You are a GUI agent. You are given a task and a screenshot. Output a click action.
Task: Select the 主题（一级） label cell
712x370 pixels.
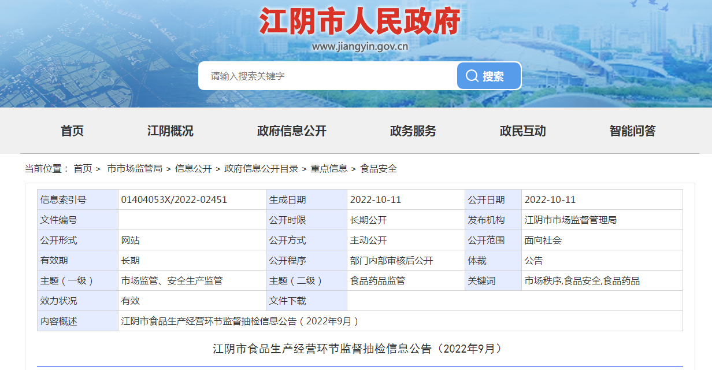click(78, 281)
